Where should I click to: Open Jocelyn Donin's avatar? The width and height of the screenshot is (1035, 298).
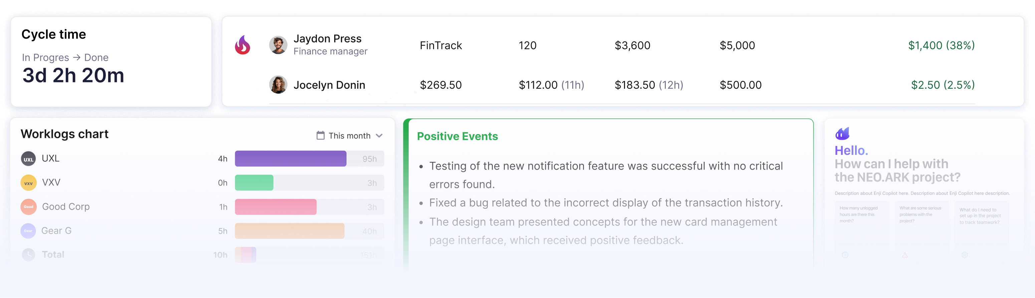click(278, 85)
